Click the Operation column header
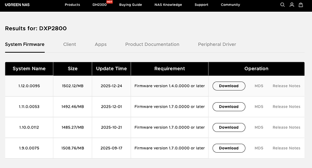The height and width of the screenshot is (168, 312). [256, 69]
